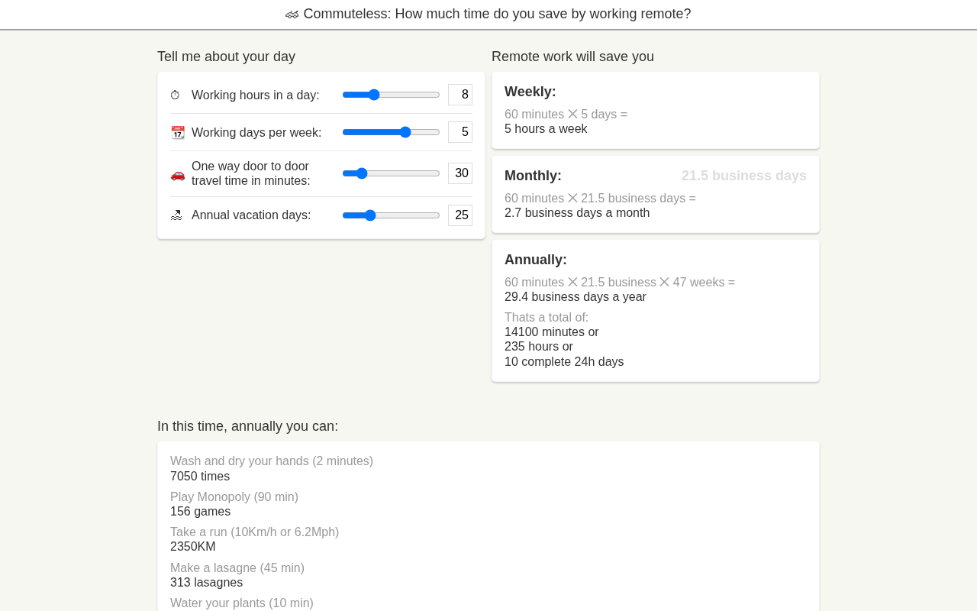Viewport: 977px width, 611px height.
Task: Click the Annually heading in results
Action: 536,260
